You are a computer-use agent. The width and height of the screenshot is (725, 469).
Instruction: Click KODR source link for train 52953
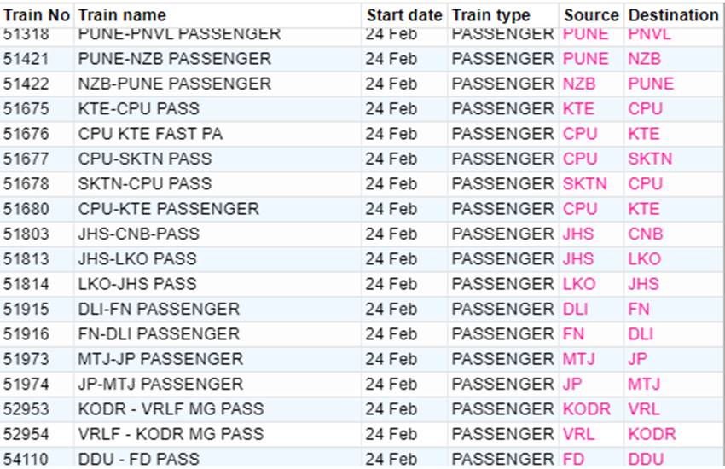pos(587,409)
